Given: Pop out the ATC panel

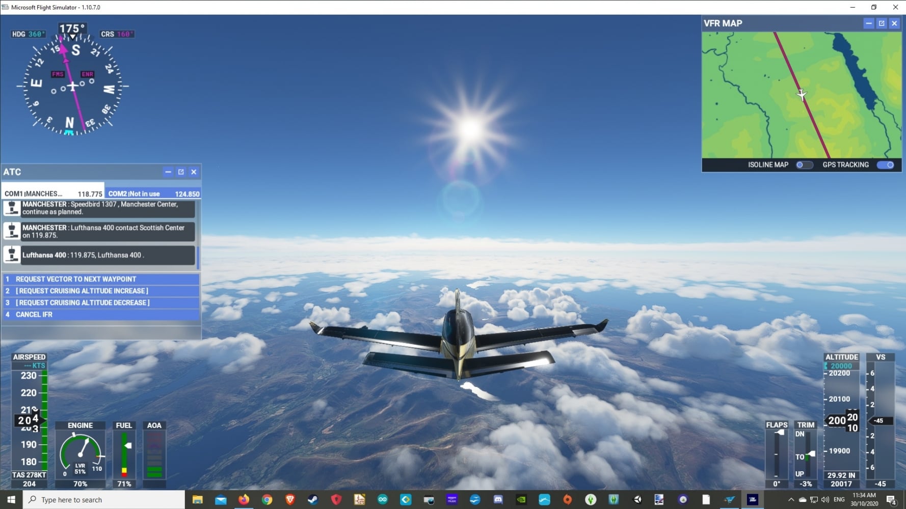Looking at the screenshot, I should [x=181, y=172].
